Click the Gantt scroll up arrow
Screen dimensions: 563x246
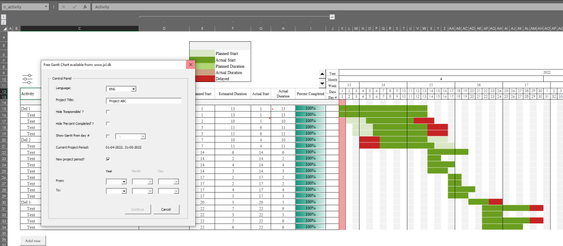[322, 74]
